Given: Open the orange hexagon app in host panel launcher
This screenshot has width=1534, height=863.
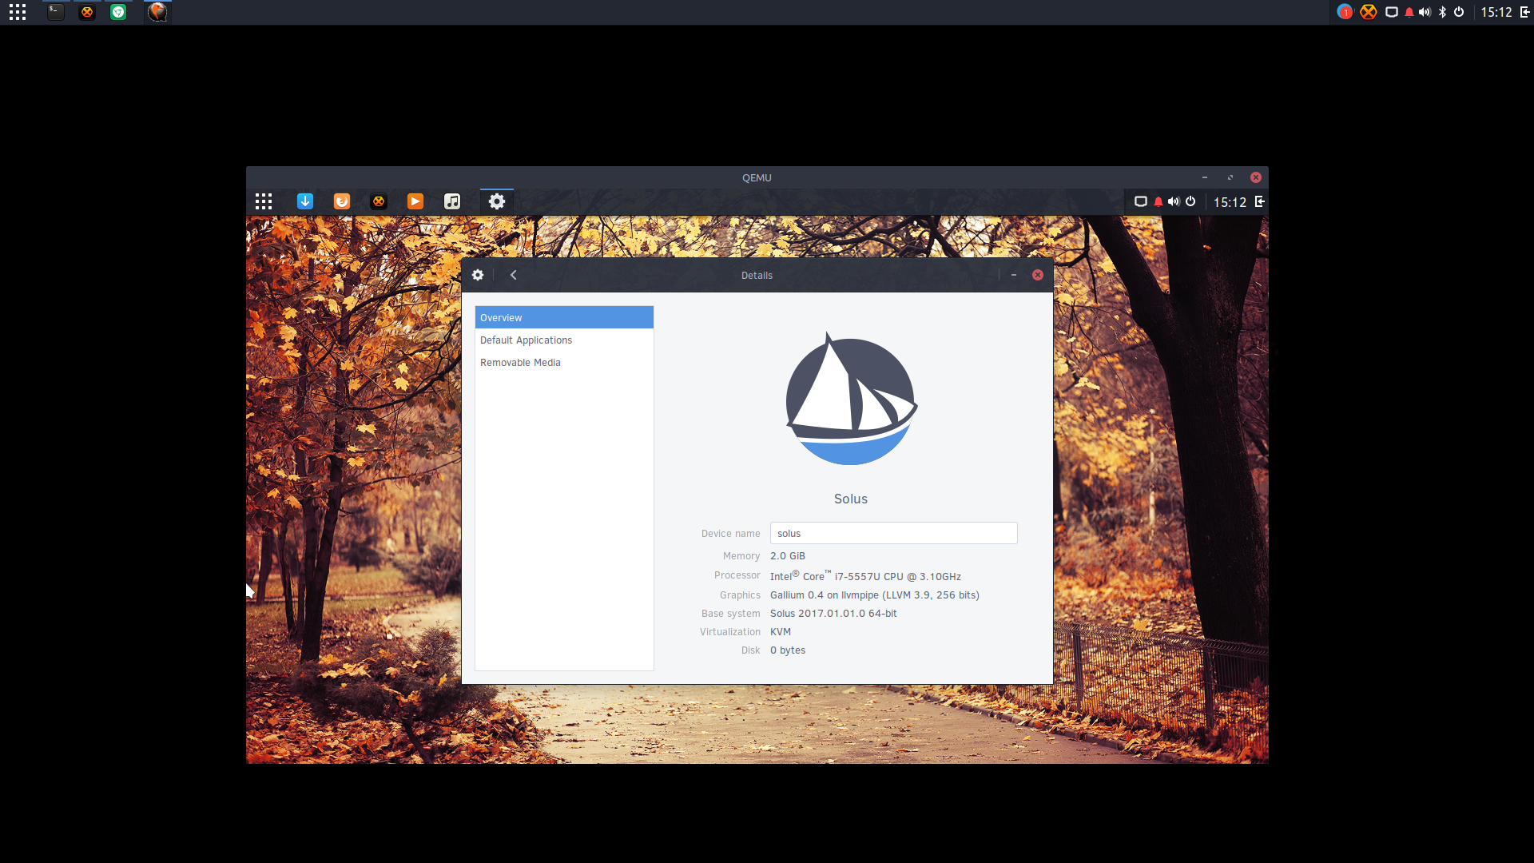Looking at the screenshot, I should pyautogui.click(x=87, y=12).
